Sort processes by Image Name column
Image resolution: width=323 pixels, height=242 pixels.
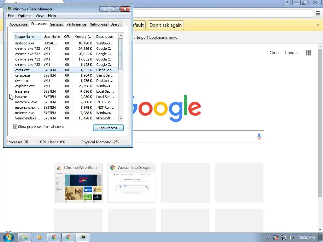28,37
